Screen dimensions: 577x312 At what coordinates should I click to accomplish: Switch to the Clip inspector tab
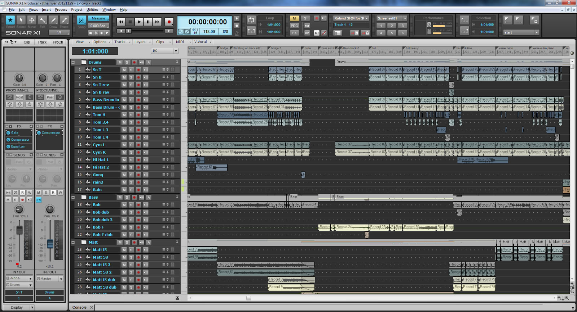tap(27, 42)
